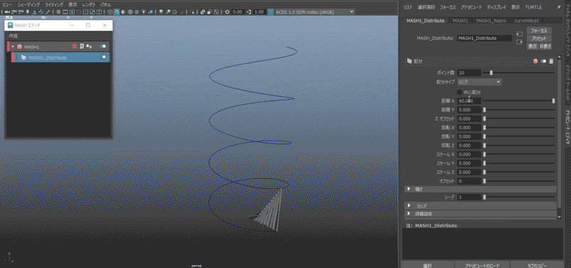Click the document icon on MASH1 network row

[82, 46]
